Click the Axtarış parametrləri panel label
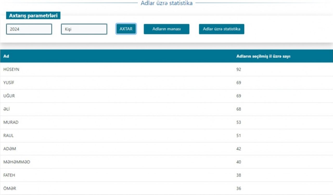 (33, 16)
